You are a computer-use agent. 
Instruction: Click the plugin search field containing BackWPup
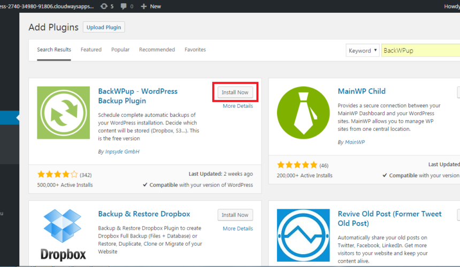click(420, 50)
